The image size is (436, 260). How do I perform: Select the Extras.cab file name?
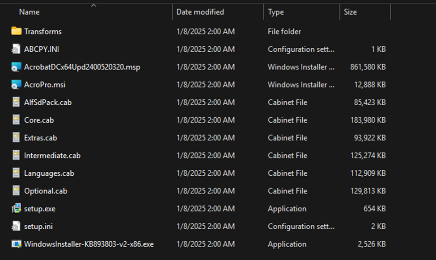(x=41, y=138)
